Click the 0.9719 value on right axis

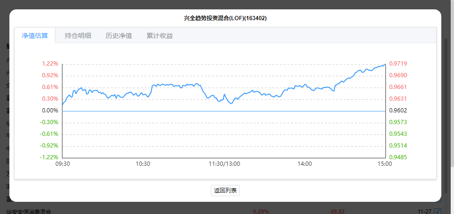pos(397,64)
